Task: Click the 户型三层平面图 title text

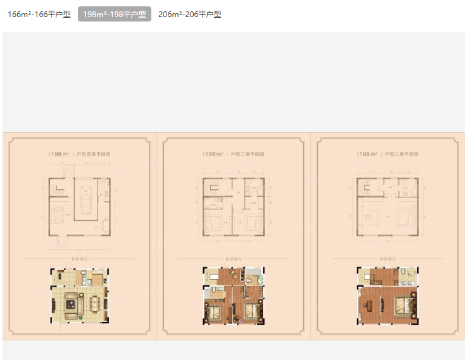Action: (x=401, y=154)
